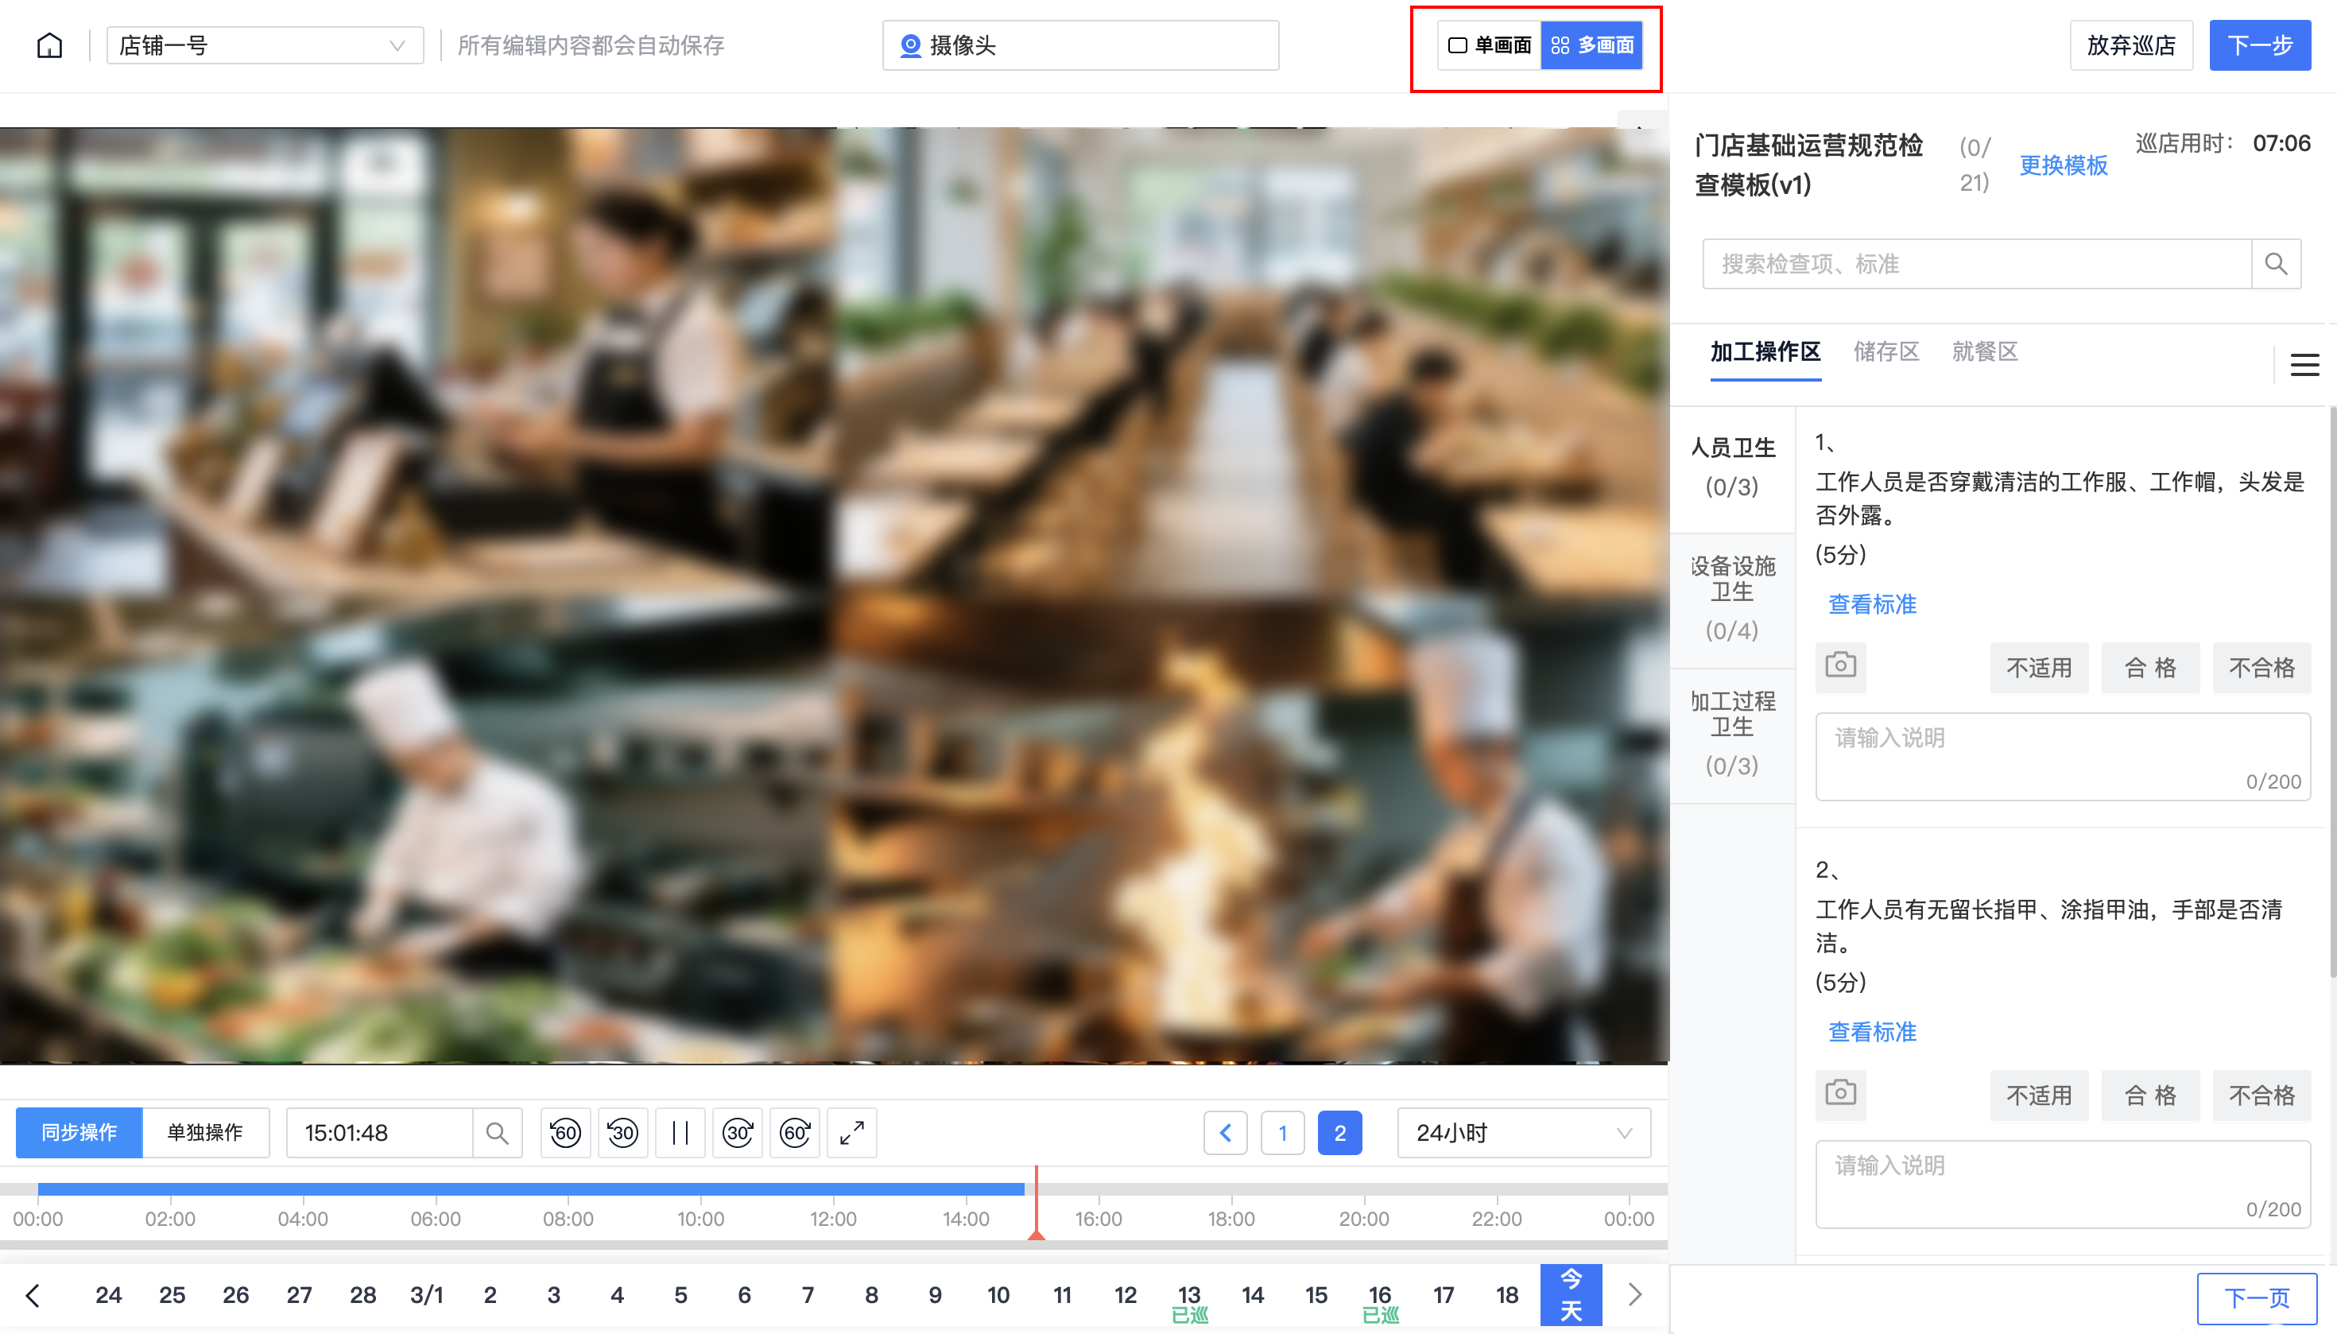The image size is (2337, 1334).
Task: Take snapshot for check item 1
Action: tap(1839, 665)
